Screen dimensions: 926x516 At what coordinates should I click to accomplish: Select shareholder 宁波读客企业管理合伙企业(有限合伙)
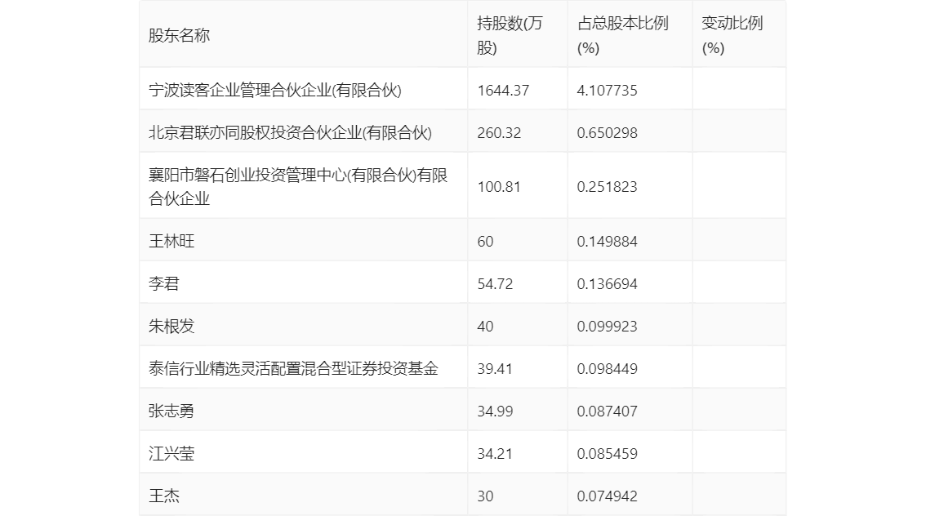pos(275,91)
